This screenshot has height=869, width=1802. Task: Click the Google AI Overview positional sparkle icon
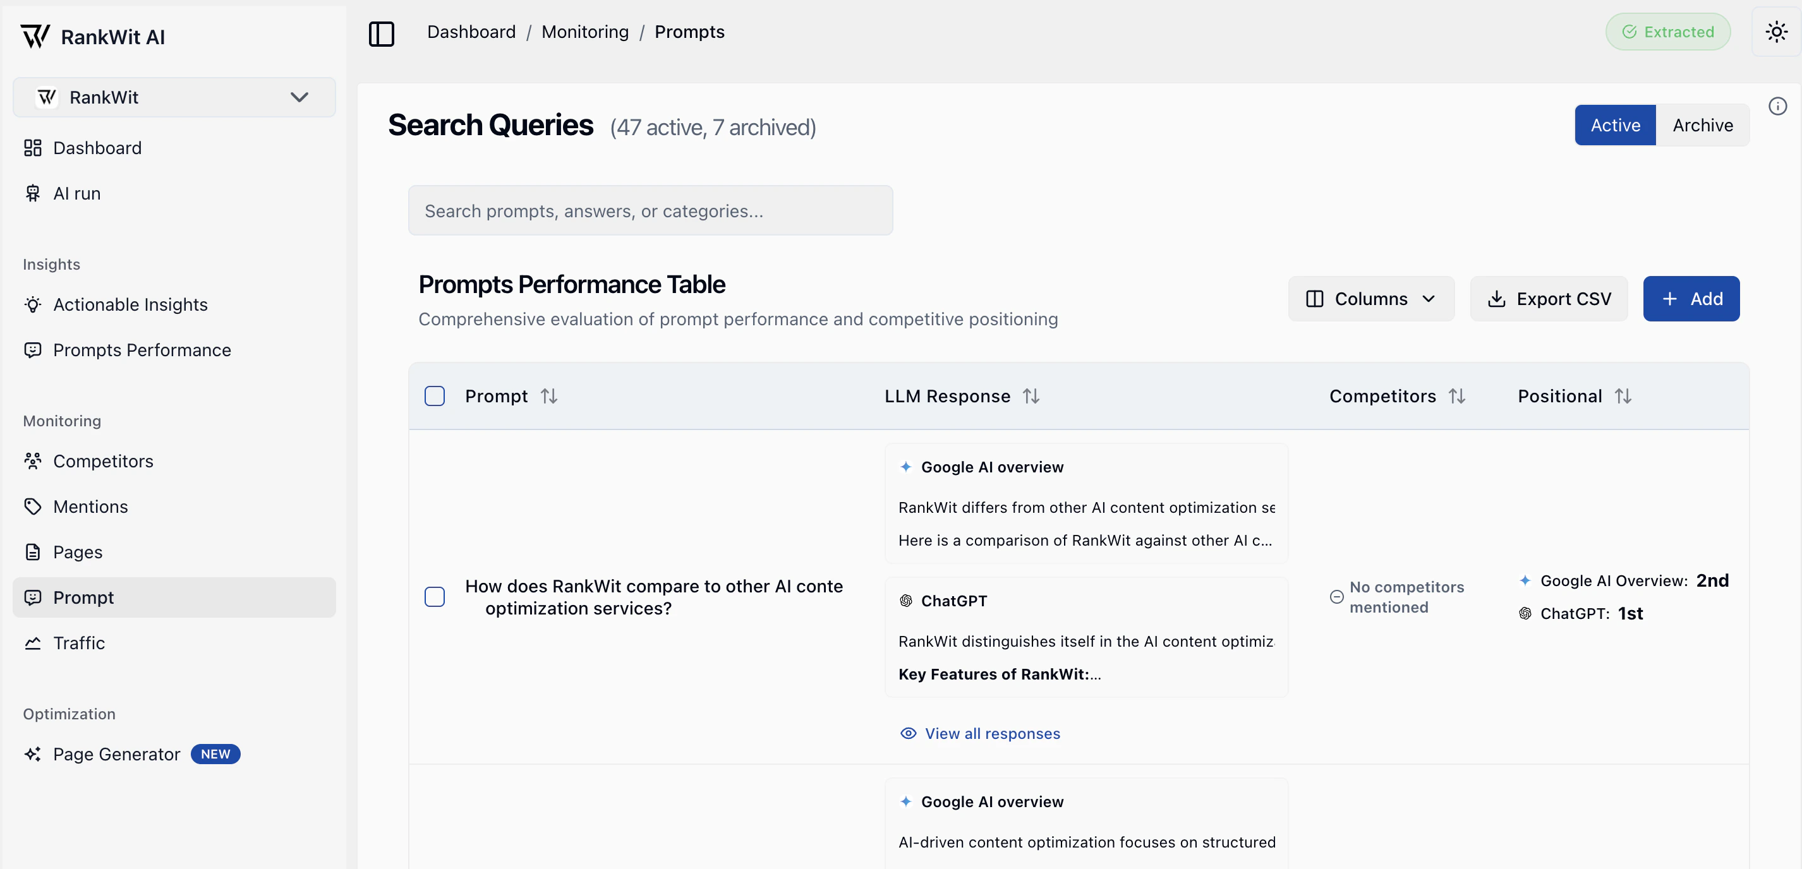coord(1525,580)
